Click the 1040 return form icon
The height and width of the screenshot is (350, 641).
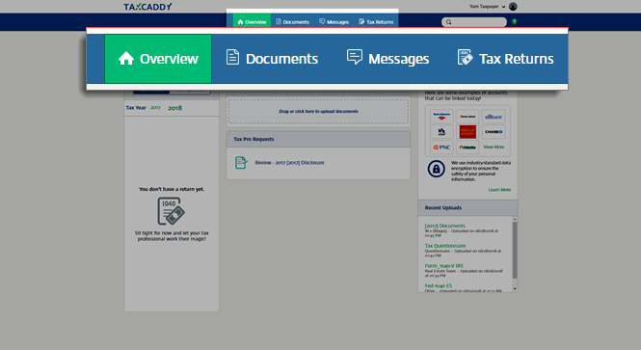tap(171, 211)
